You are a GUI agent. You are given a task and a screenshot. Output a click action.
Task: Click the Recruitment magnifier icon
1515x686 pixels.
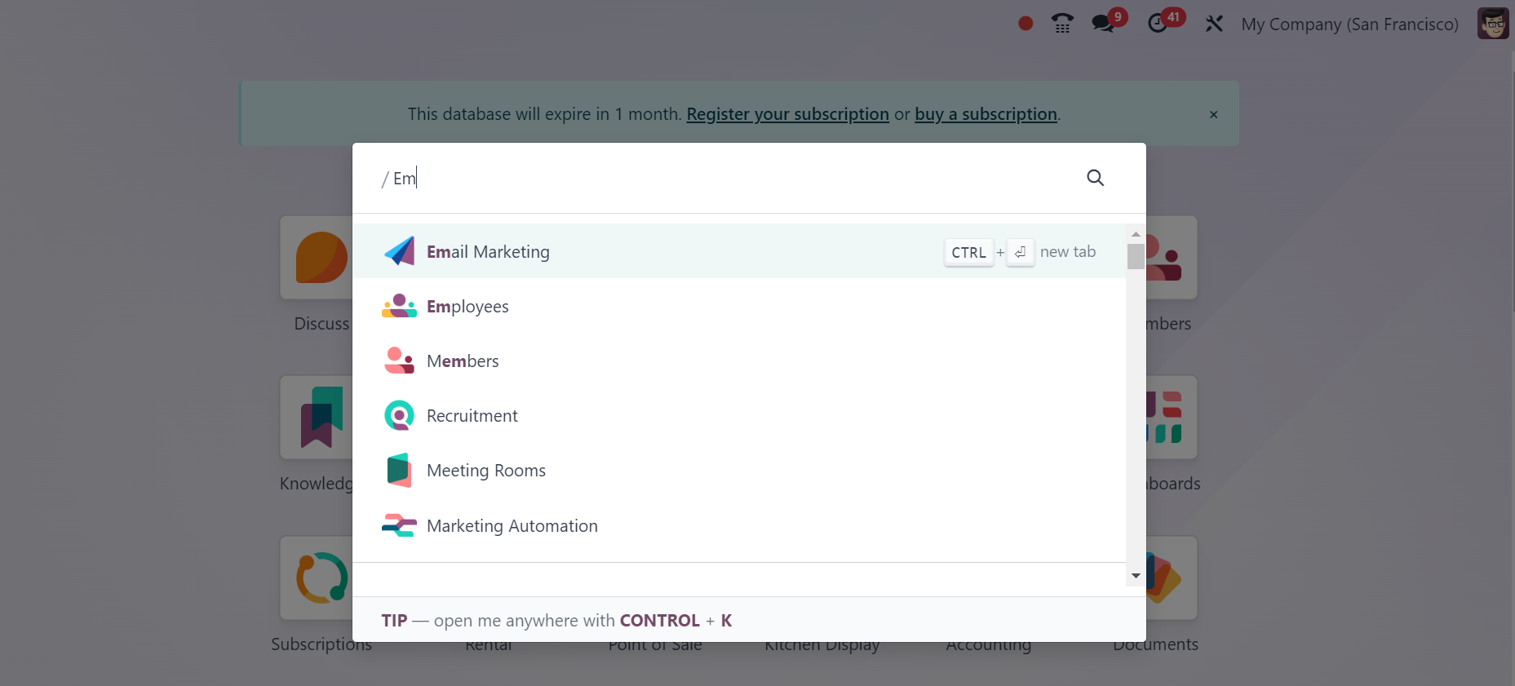[x=399, y=415]
